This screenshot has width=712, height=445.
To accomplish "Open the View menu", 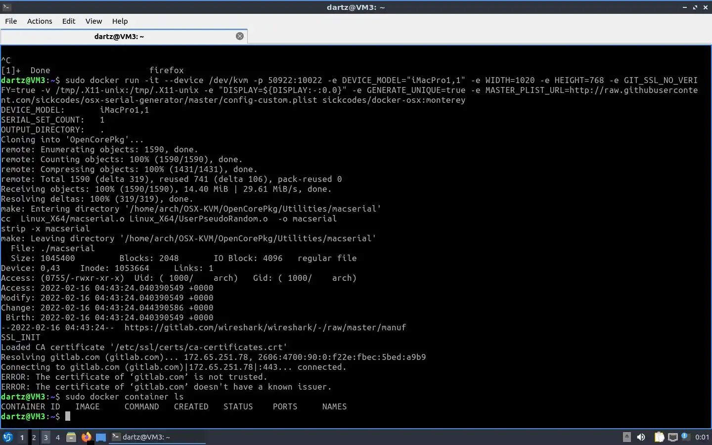I will tap(93, 21).
